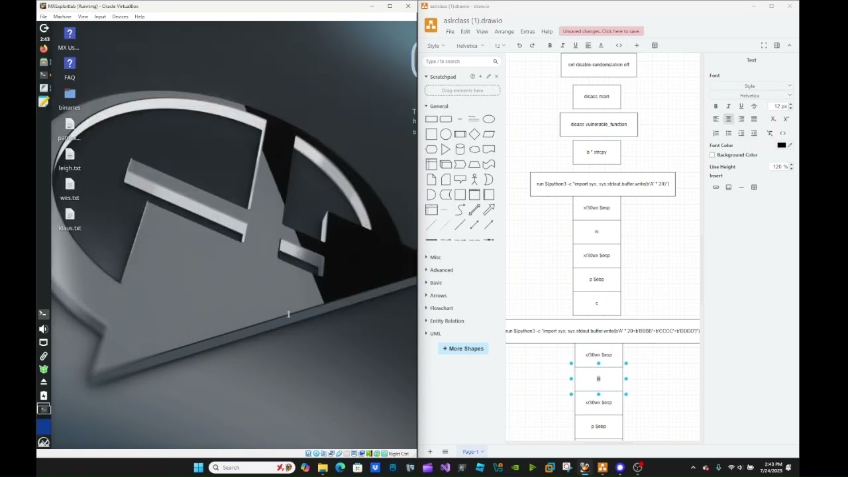Toggle Underline in the Text panel

click(x=741, y=106)
